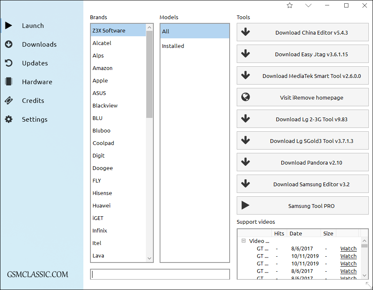Click the first 8/6/2017 Watch link
The image size is (373, 290).
tap(348, 249)
